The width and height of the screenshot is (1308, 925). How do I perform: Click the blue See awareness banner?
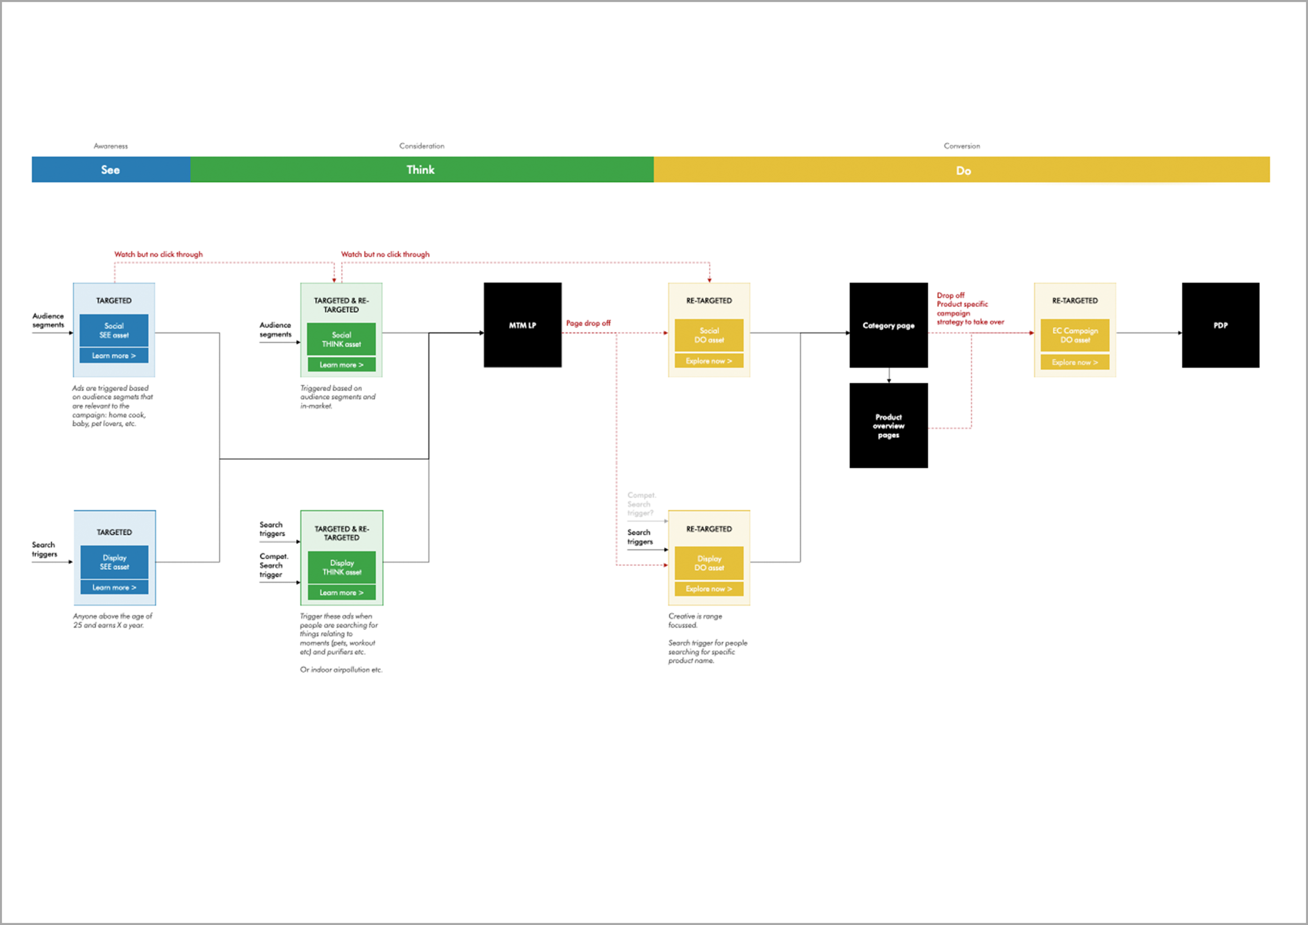point(110,170)
